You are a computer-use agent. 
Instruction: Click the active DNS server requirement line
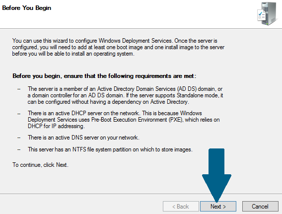[83, 138]
